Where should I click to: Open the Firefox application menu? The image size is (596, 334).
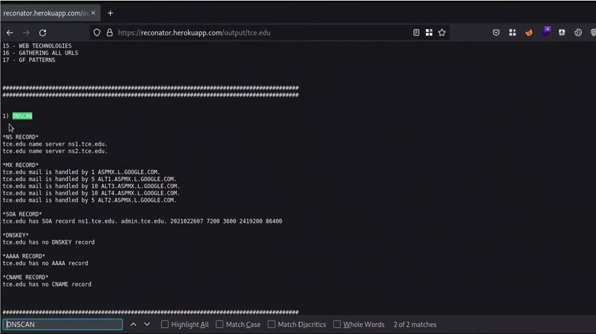[594, 32]
